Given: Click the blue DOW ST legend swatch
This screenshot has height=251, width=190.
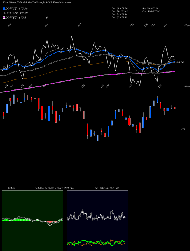Looking at the screenshot, I should [x=4, y=9].
